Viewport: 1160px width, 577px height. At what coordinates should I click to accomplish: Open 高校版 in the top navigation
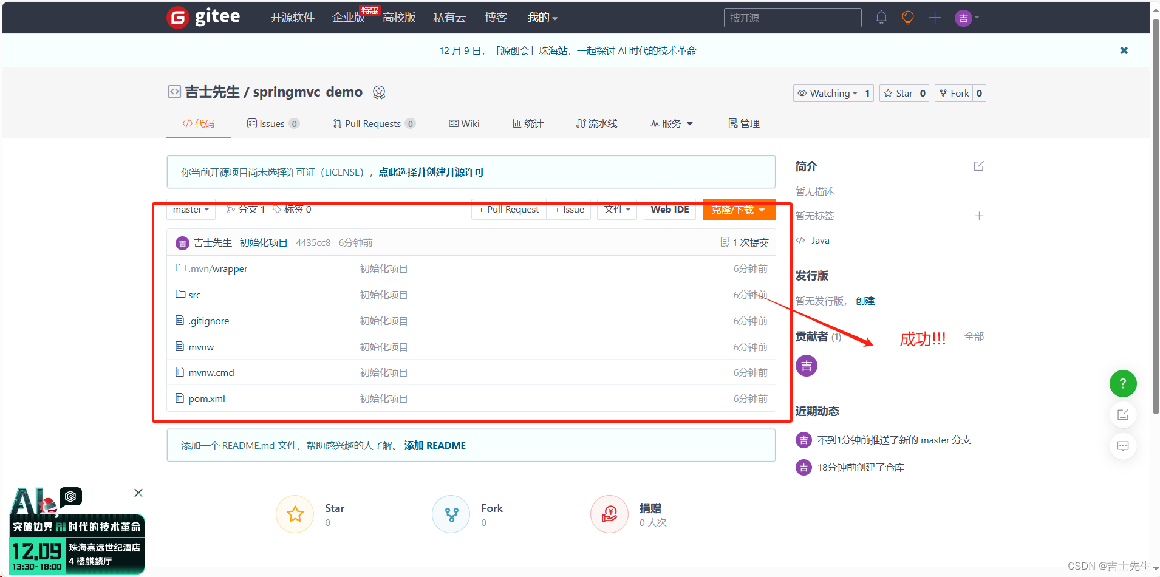tap(399, 18)
